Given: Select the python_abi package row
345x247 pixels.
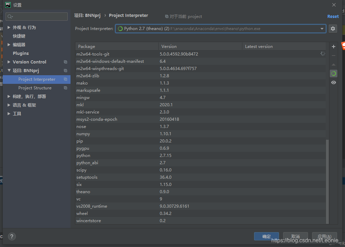Looking at the screenshot, I should [x=201, y=163].
